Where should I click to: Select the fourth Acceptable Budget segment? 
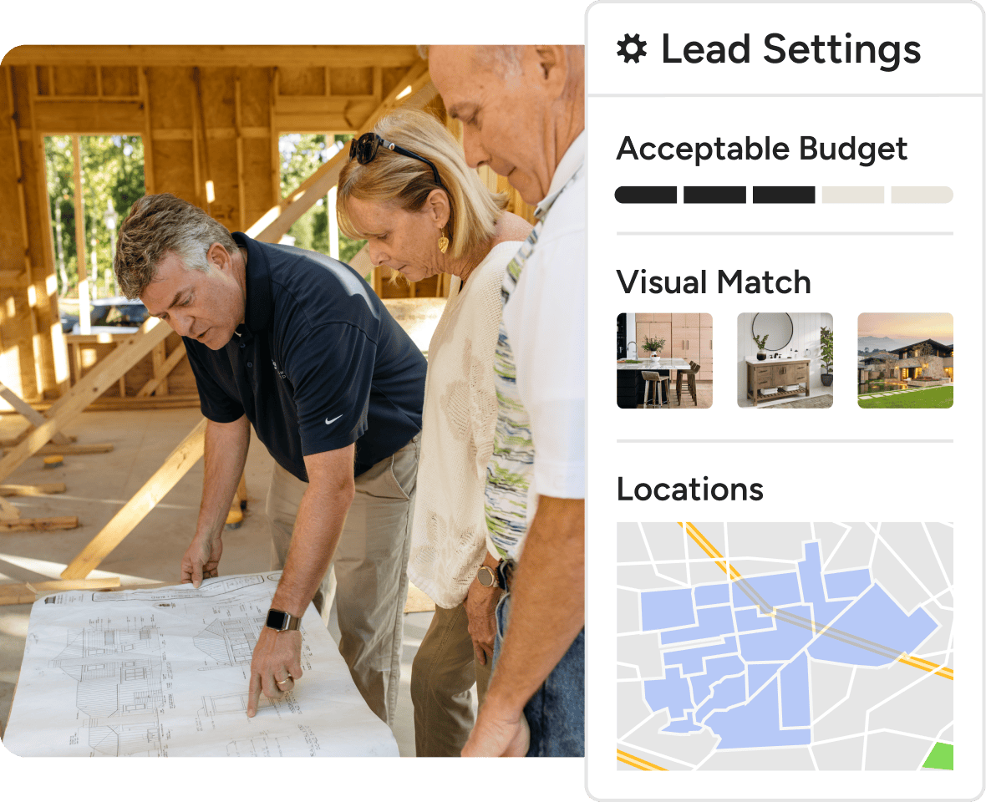[x=853, y=195]
